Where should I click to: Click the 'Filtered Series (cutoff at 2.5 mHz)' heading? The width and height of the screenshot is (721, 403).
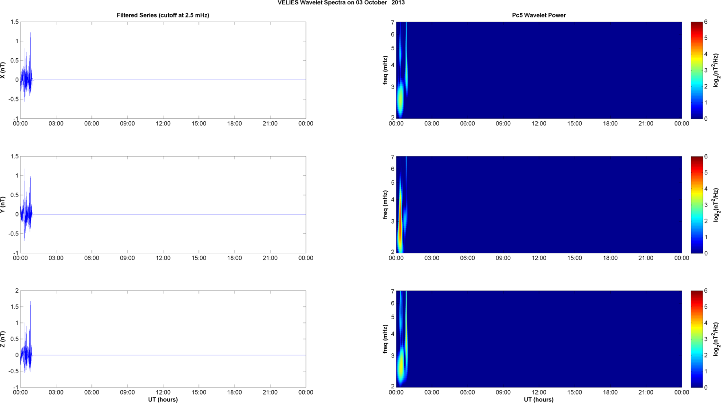(163, 15)
